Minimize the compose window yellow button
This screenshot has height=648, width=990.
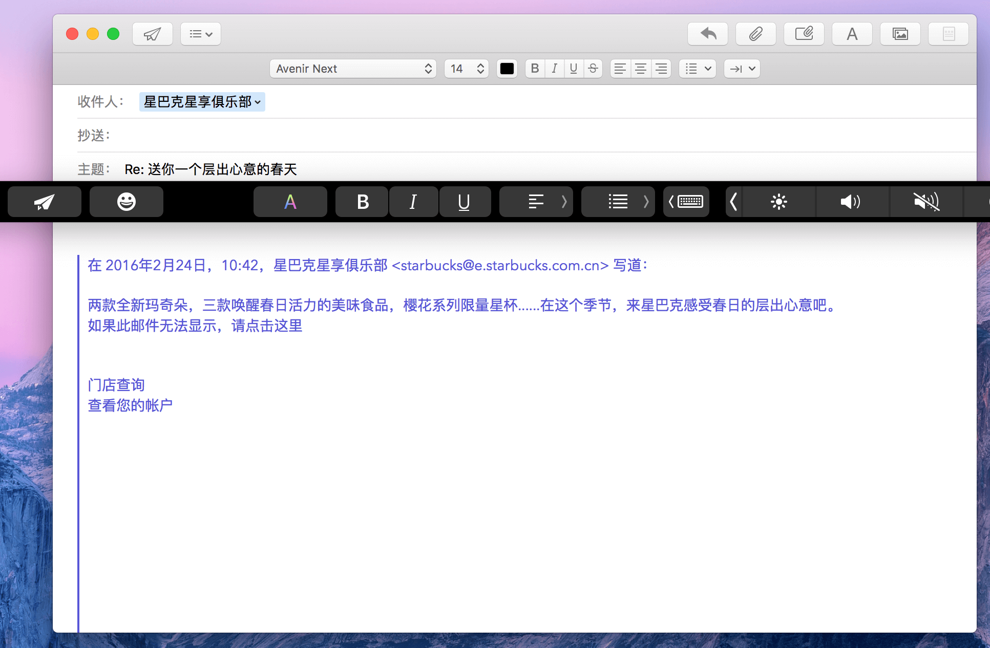click(x=93, y=34)
